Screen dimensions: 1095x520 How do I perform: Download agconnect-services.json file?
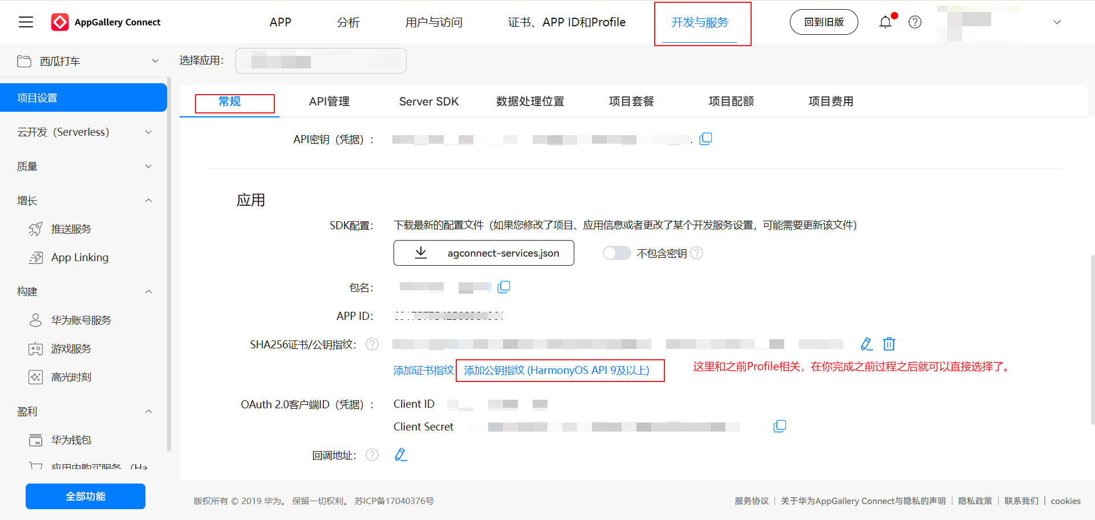[x=484, y=253]
